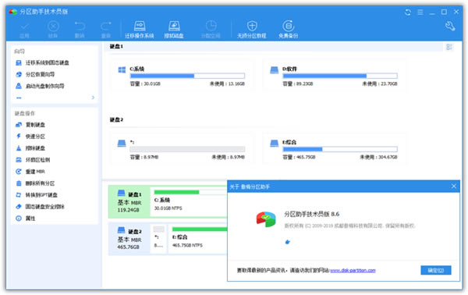
Task: Click the E:综合 usage bar
Action: click(340, 149)
